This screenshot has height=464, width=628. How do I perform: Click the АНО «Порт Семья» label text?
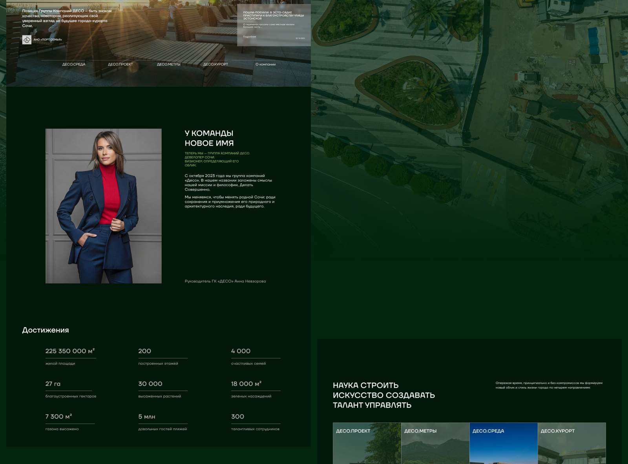[x=48, y=40]
